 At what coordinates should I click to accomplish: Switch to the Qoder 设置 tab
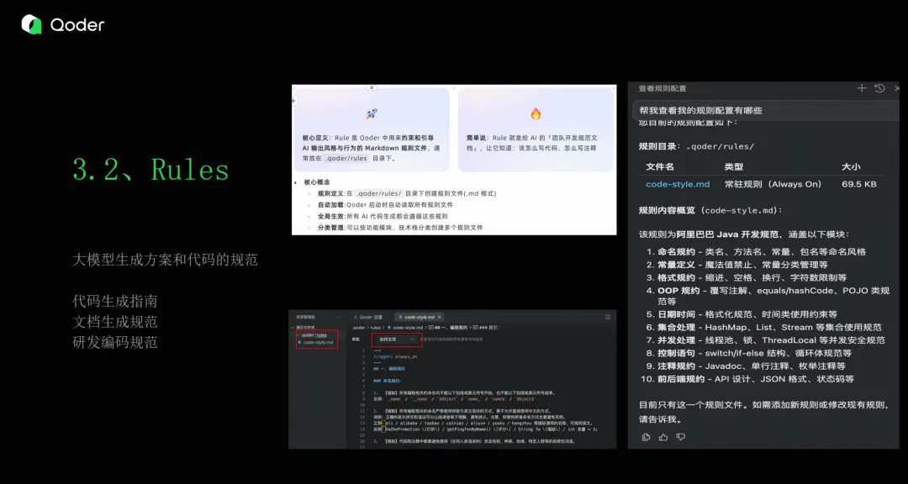pyautogui.click(x=367, y=318)
